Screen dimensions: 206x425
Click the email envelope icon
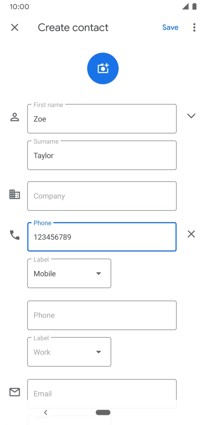(x=15, y=392)
